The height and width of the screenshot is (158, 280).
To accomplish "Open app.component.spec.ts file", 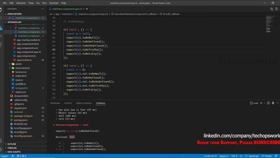I will click(29, 52).
